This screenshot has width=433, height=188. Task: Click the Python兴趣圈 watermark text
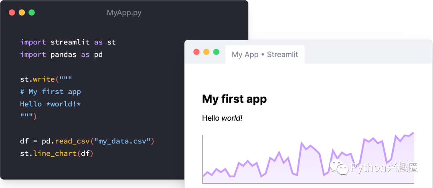(384, 168)
